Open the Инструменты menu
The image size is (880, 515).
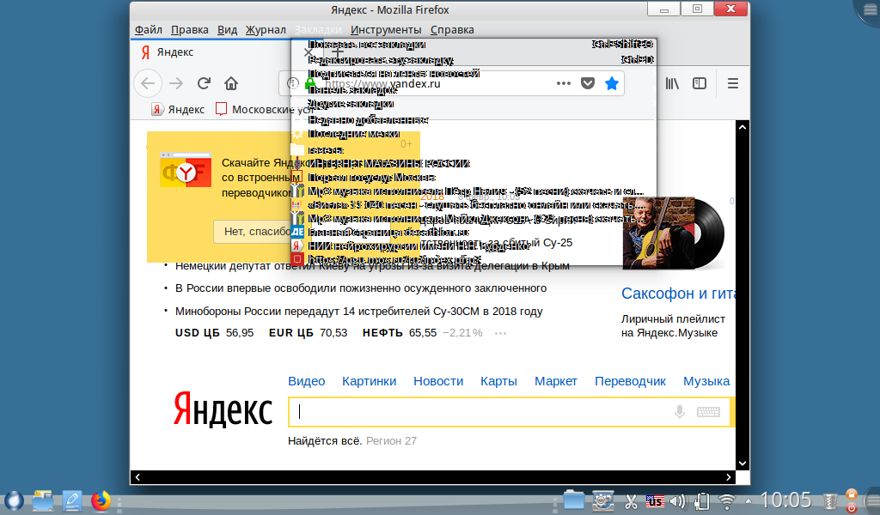pos(386,30)
